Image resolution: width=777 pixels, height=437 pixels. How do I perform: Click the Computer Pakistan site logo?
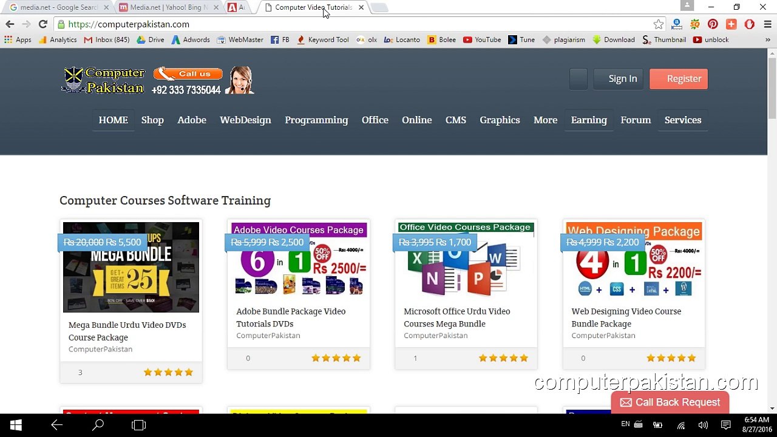pos(103,80)
